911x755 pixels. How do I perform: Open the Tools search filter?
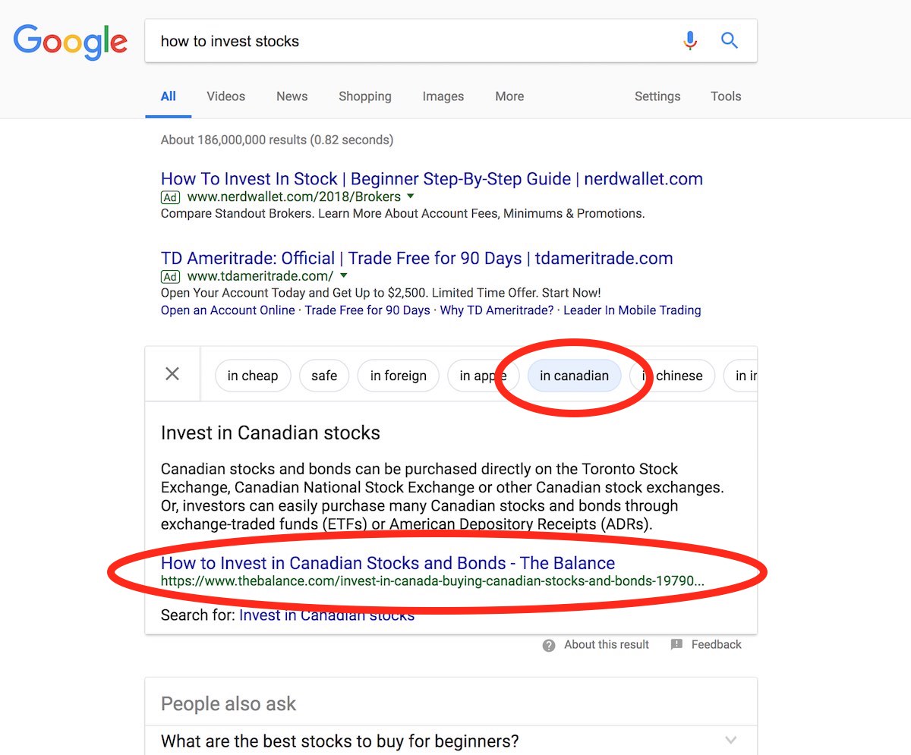[726, 96]
